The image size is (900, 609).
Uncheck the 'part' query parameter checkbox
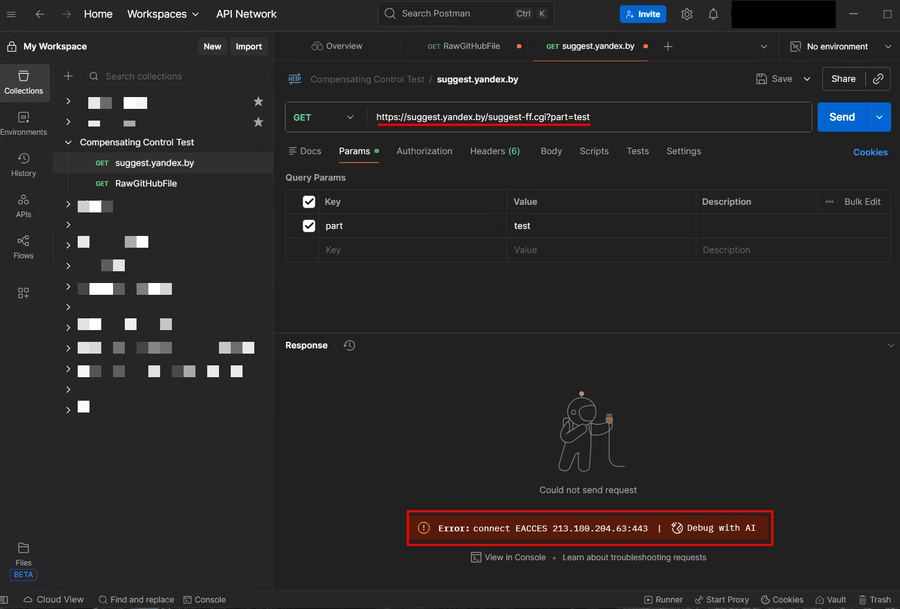tap(309, 226)
